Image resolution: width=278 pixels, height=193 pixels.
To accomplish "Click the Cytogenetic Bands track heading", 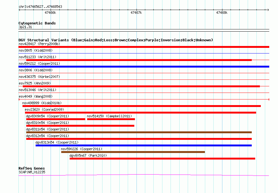I will 37,23.
